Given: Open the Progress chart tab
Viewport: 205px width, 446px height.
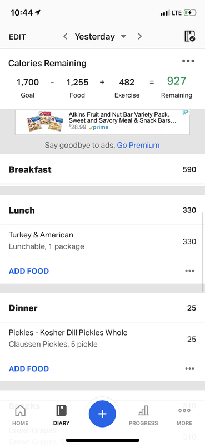Looking at the screenshot, I should (143, 415).
